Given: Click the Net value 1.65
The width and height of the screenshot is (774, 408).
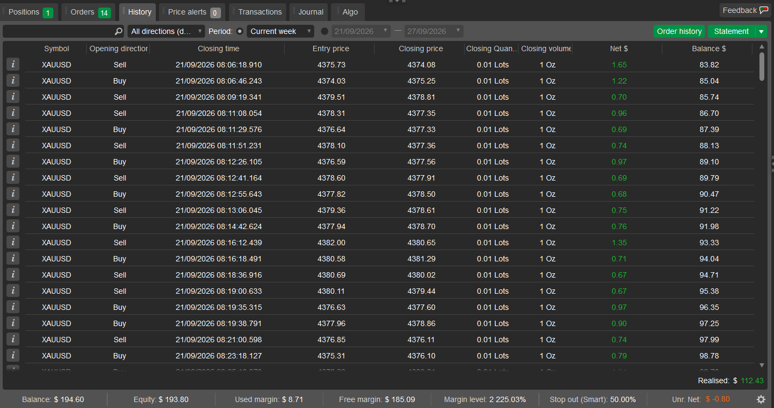Looking at the screenshot, I should pyautogui.click(x=619, y=65).
